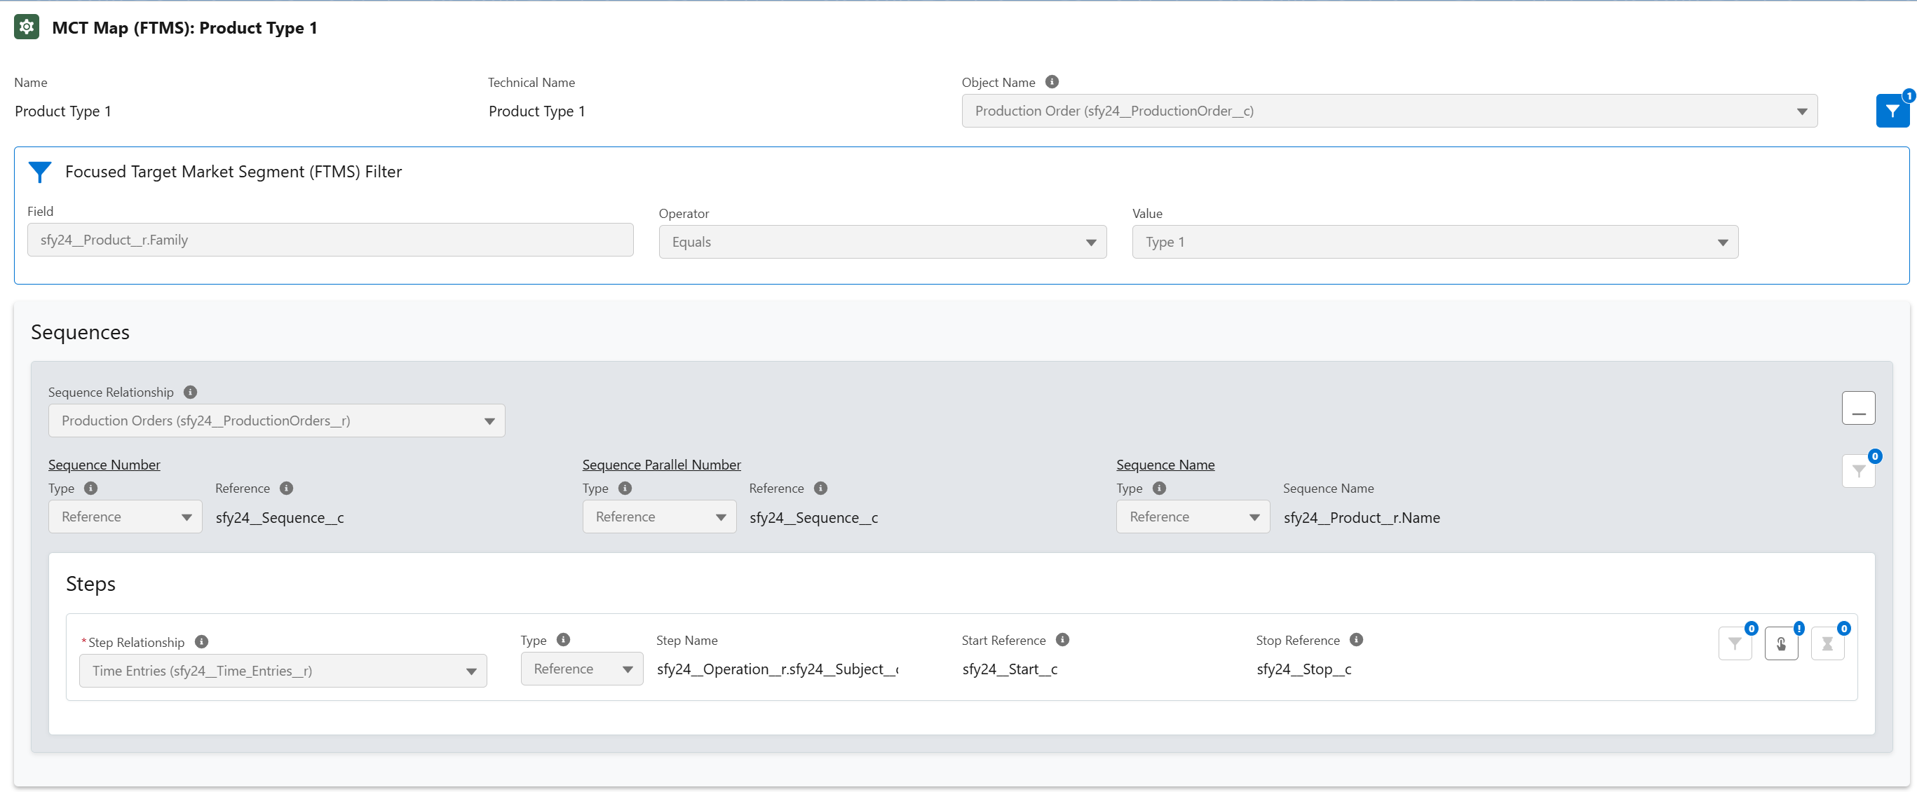Viewport: 1917px width, 792px height.
Task: Collapse the sequence with the minus button
Action: point(1857,409)
